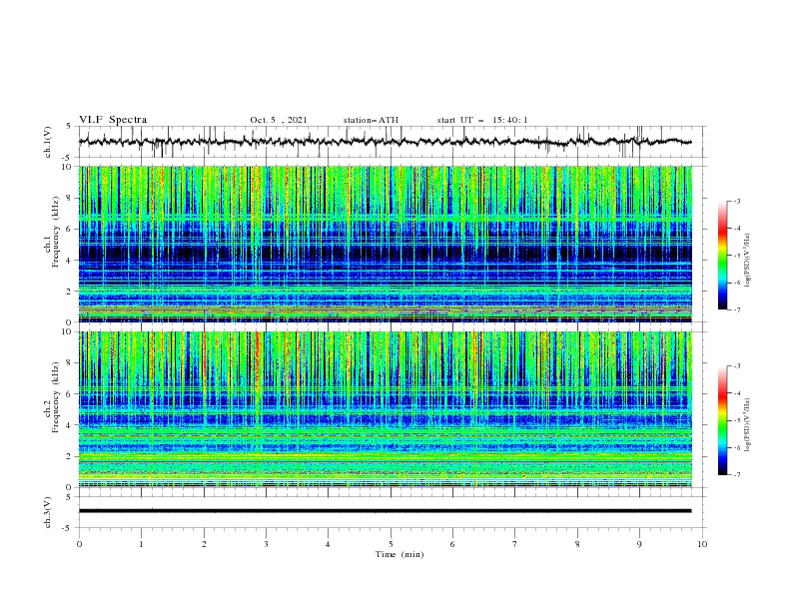Click the ch.1 voltage waveform trace
This screenshot has height=611, width=791.
[386, 142]
